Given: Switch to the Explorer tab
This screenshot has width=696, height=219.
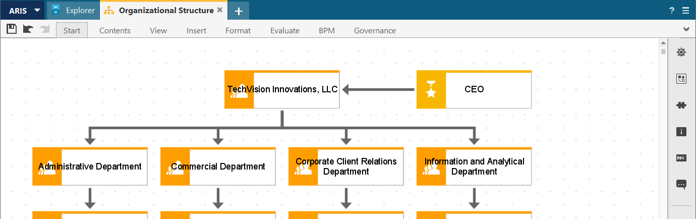Looking at the screenshot, I should [x=74, y=10].
